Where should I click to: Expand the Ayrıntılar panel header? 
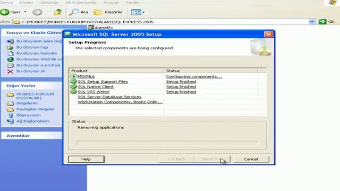[32, 136]
